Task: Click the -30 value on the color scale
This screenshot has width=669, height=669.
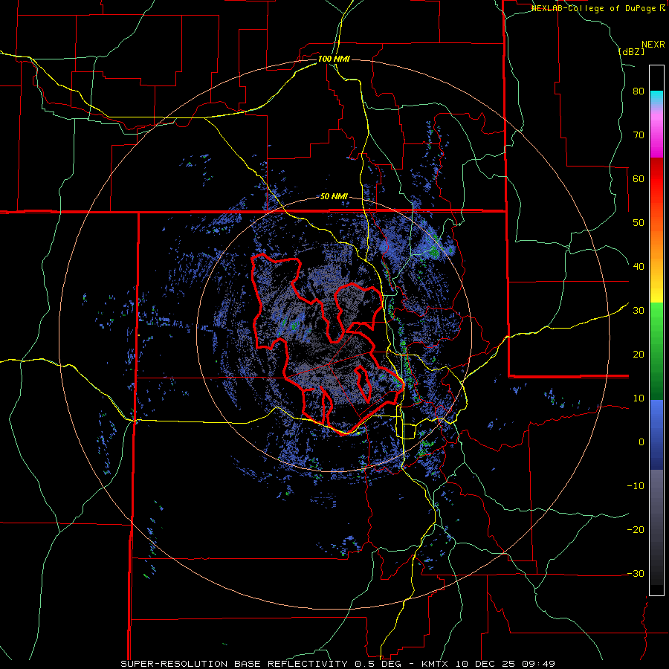Action: click(x=636, y=574)
